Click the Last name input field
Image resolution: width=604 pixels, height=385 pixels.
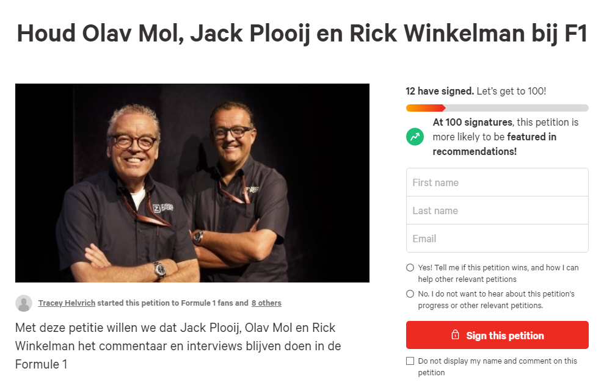pyautogui.click(x=497, y=210)
